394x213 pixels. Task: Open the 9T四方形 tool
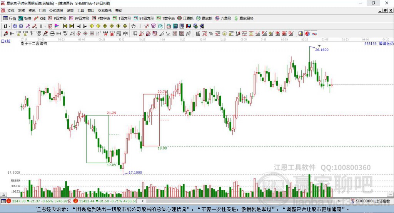[144, 18]
